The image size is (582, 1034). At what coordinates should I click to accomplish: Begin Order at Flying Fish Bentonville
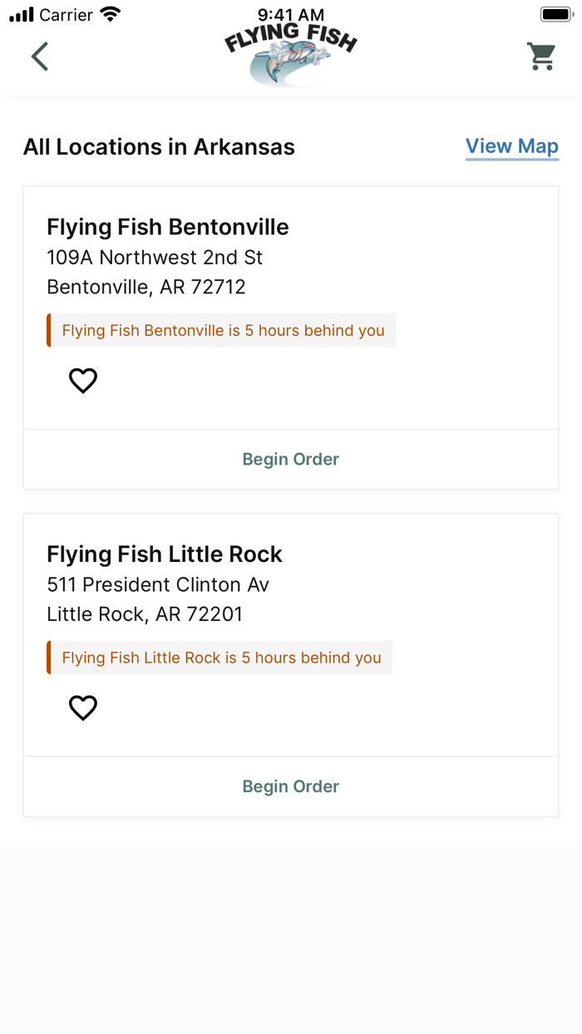(290, 459)
